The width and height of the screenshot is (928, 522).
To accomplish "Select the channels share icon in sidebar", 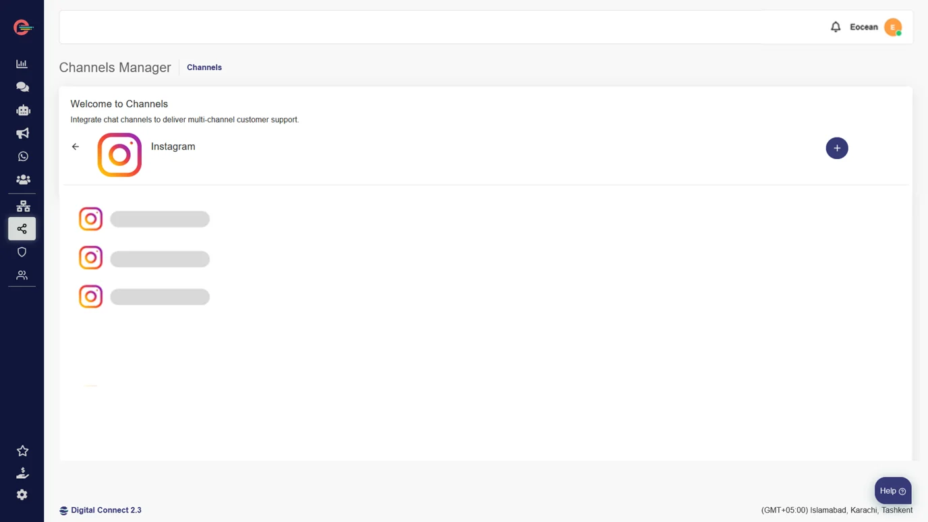I will pyautogui.click(x=22, y=229).
